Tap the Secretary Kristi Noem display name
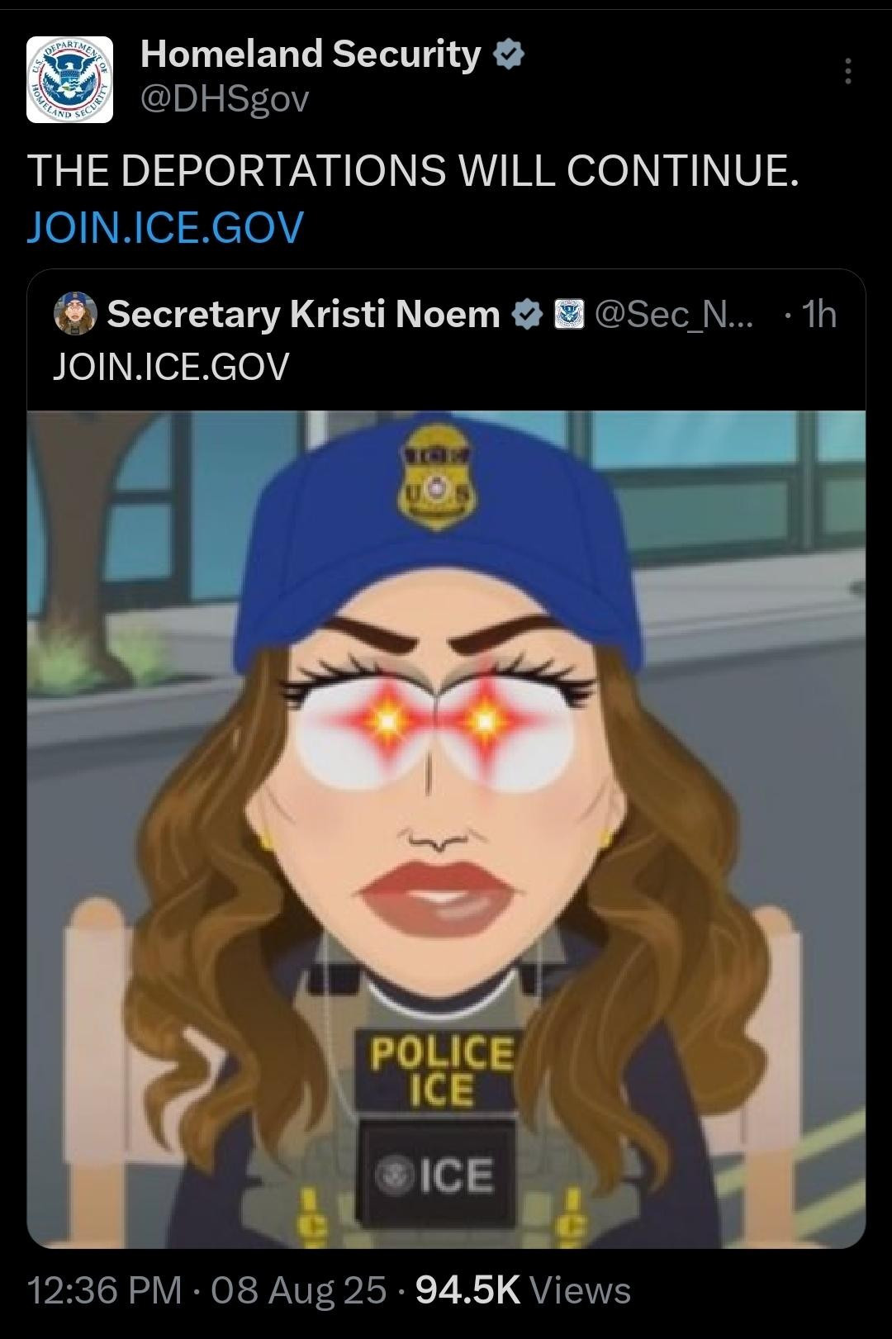The width and height of the screenshot is (892, 1339). click(303, 314)
